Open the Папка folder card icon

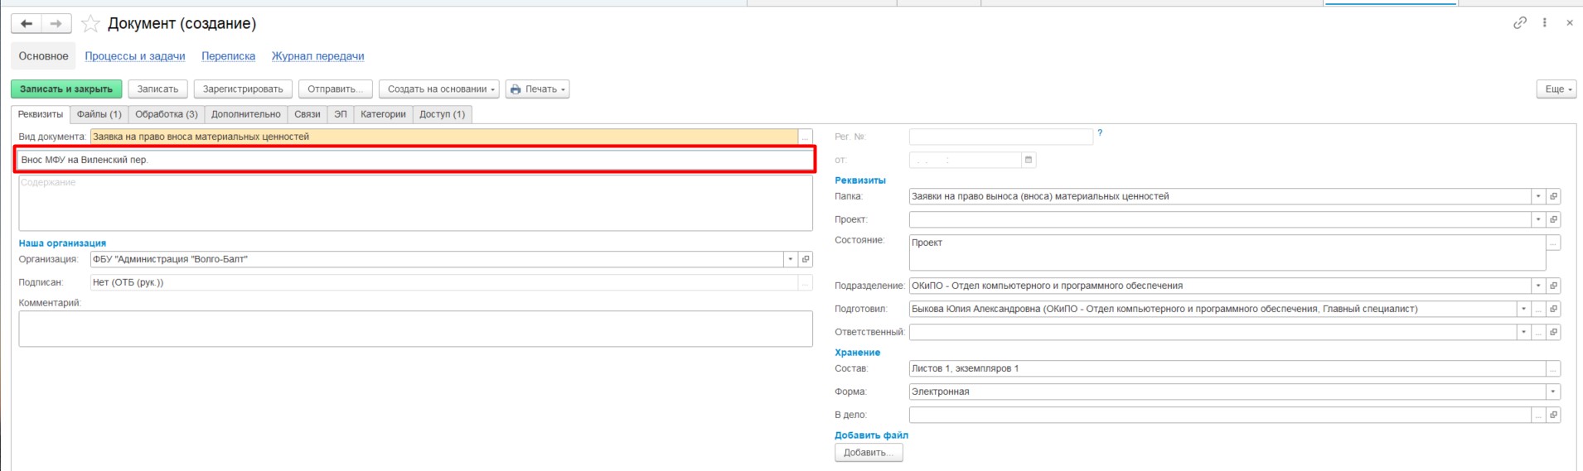(x=1553, y=196)
